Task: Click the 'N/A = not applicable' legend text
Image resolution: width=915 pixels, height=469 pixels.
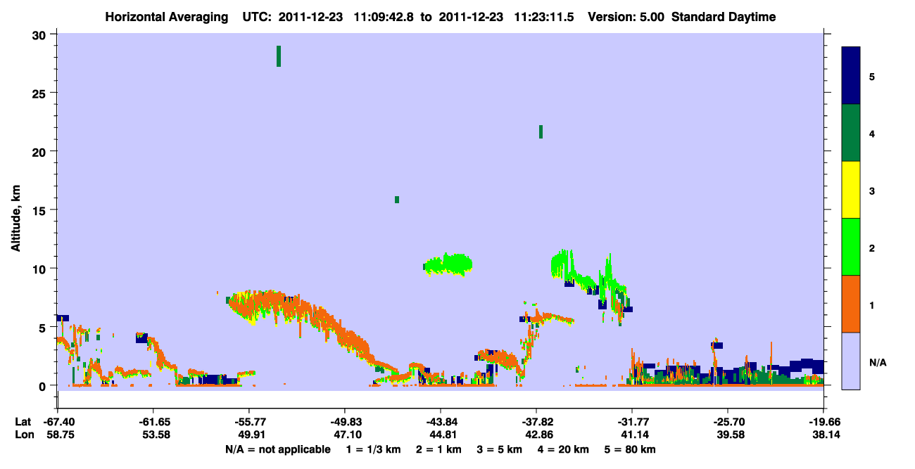Action: coord(277,449)
